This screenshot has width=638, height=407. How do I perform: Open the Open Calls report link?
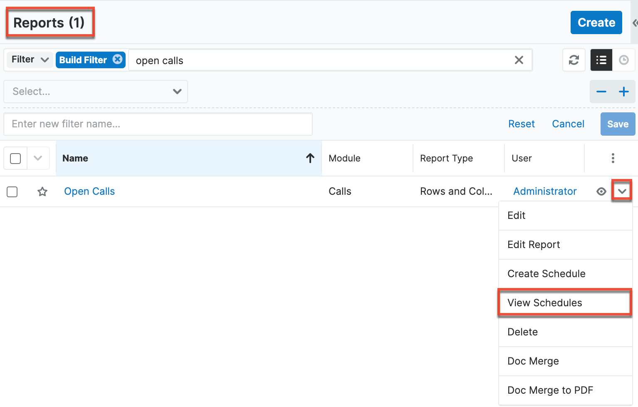coord(89,191)
